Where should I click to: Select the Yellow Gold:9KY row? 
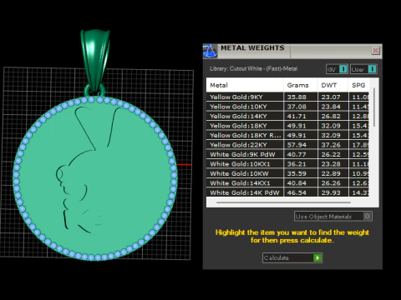pos(287,97)
